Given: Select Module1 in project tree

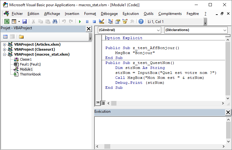Looking at the screenshot, I should [26, 69].
